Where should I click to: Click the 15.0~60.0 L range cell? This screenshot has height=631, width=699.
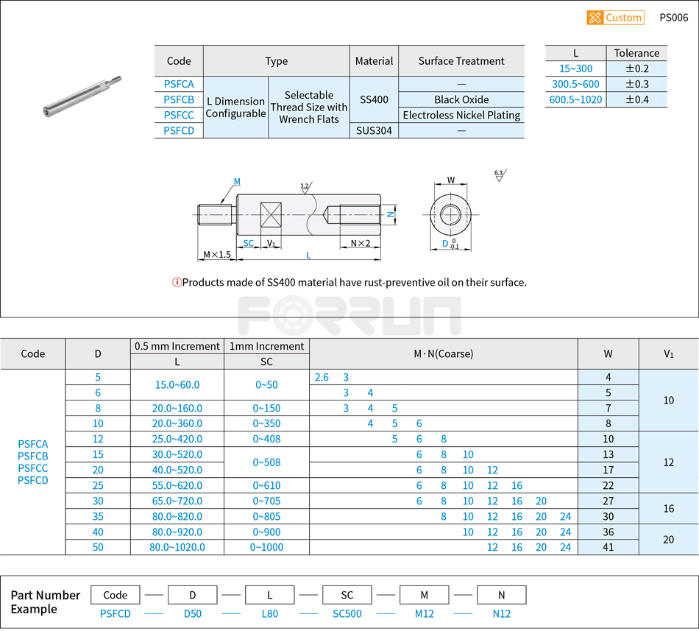[177, 385]
